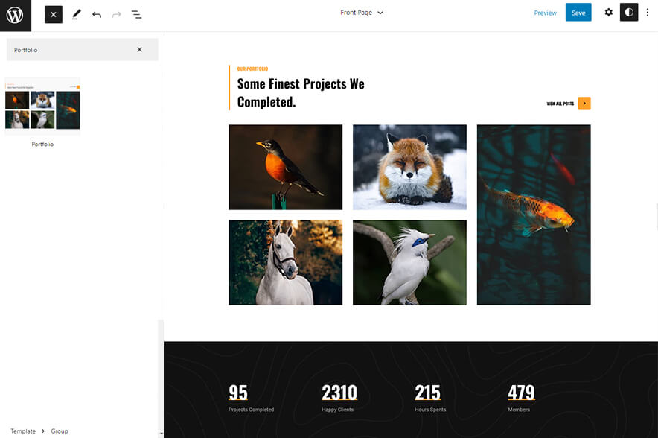Switch to the Edit tool mode
The width and height of the screenshot is (658, 438).
coord(74,13)
